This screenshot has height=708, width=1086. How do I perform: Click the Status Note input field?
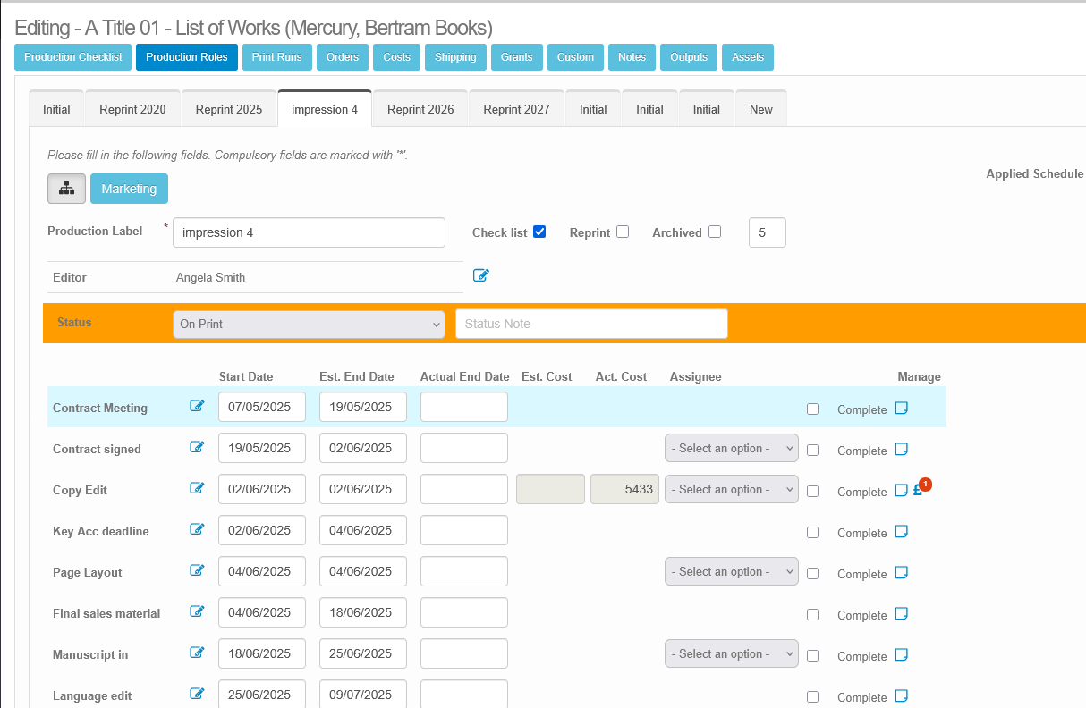coord(591,324)
